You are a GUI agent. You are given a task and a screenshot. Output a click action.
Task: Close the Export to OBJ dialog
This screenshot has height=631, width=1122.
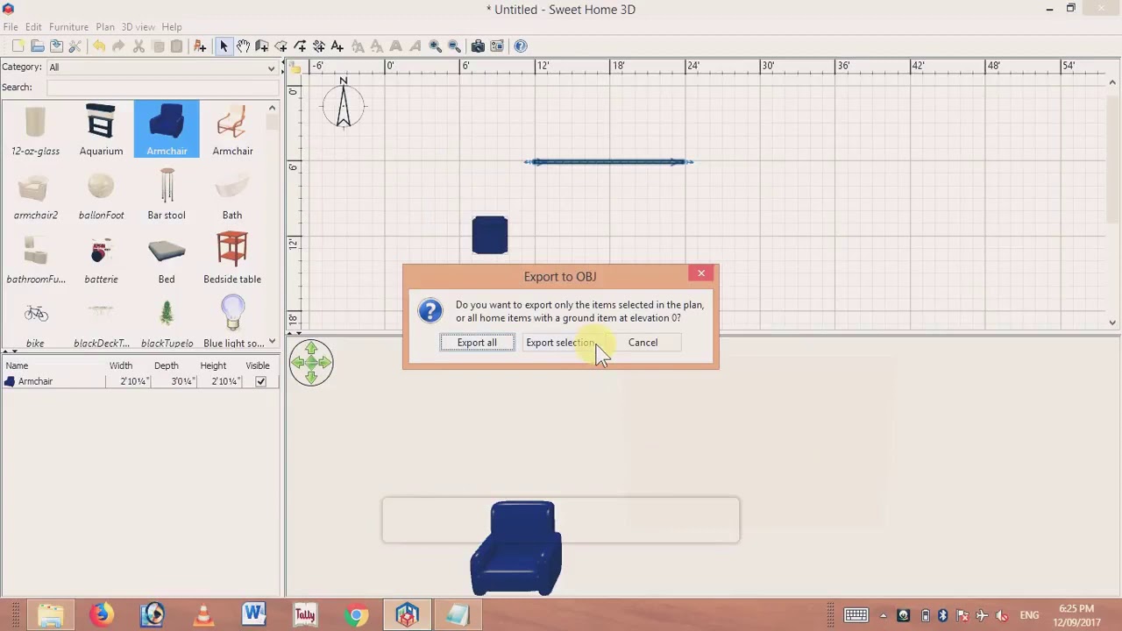(701, 273)
